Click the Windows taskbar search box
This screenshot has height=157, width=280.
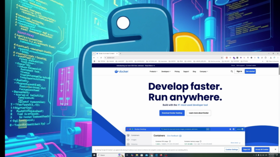(x=110, y=155)
